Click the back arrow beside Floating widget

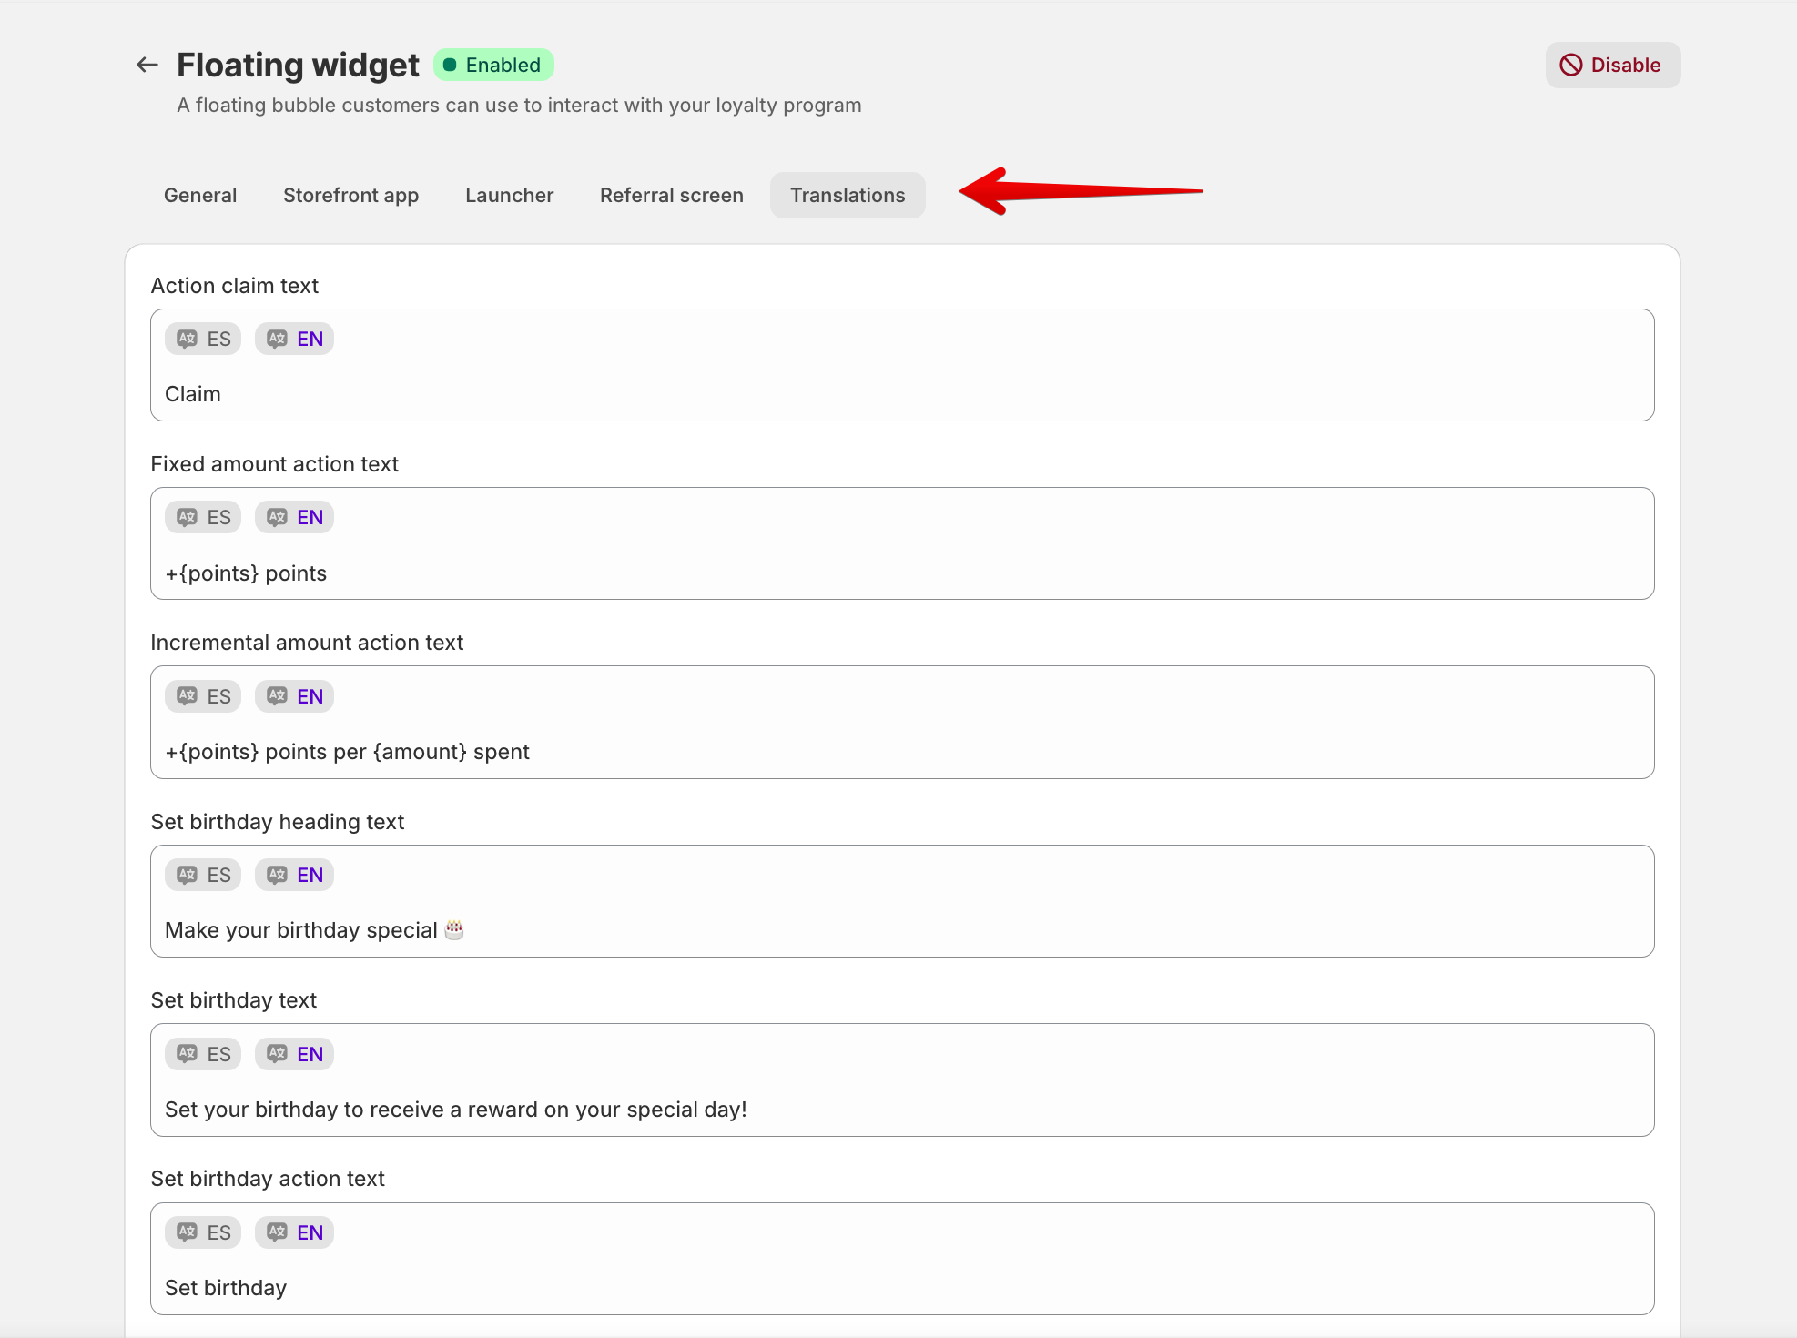coord(147,65)
